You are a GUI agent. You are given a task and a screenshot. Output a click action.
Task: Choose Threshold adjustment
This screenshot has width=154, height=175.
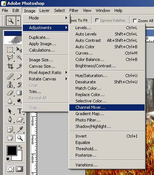coord(107,149)
